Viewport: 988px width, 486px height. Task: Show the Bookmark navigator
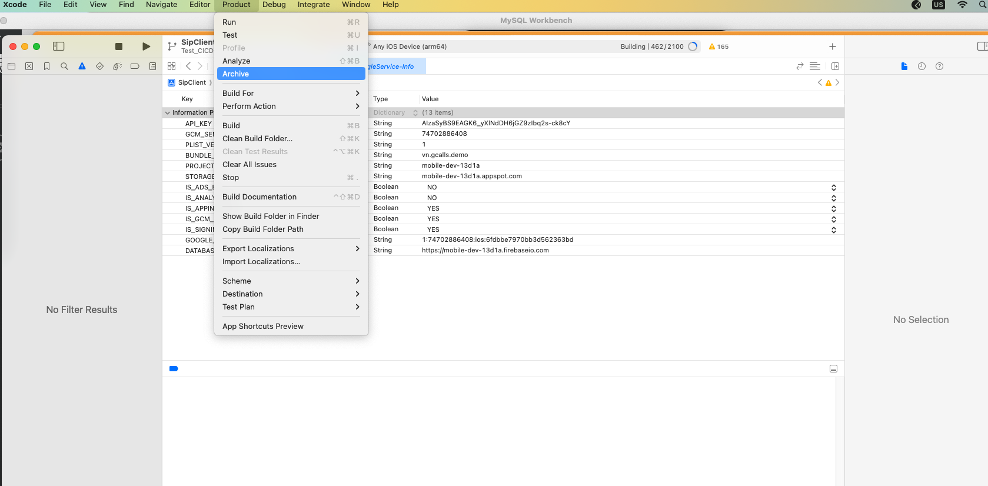tap(46, 66)
